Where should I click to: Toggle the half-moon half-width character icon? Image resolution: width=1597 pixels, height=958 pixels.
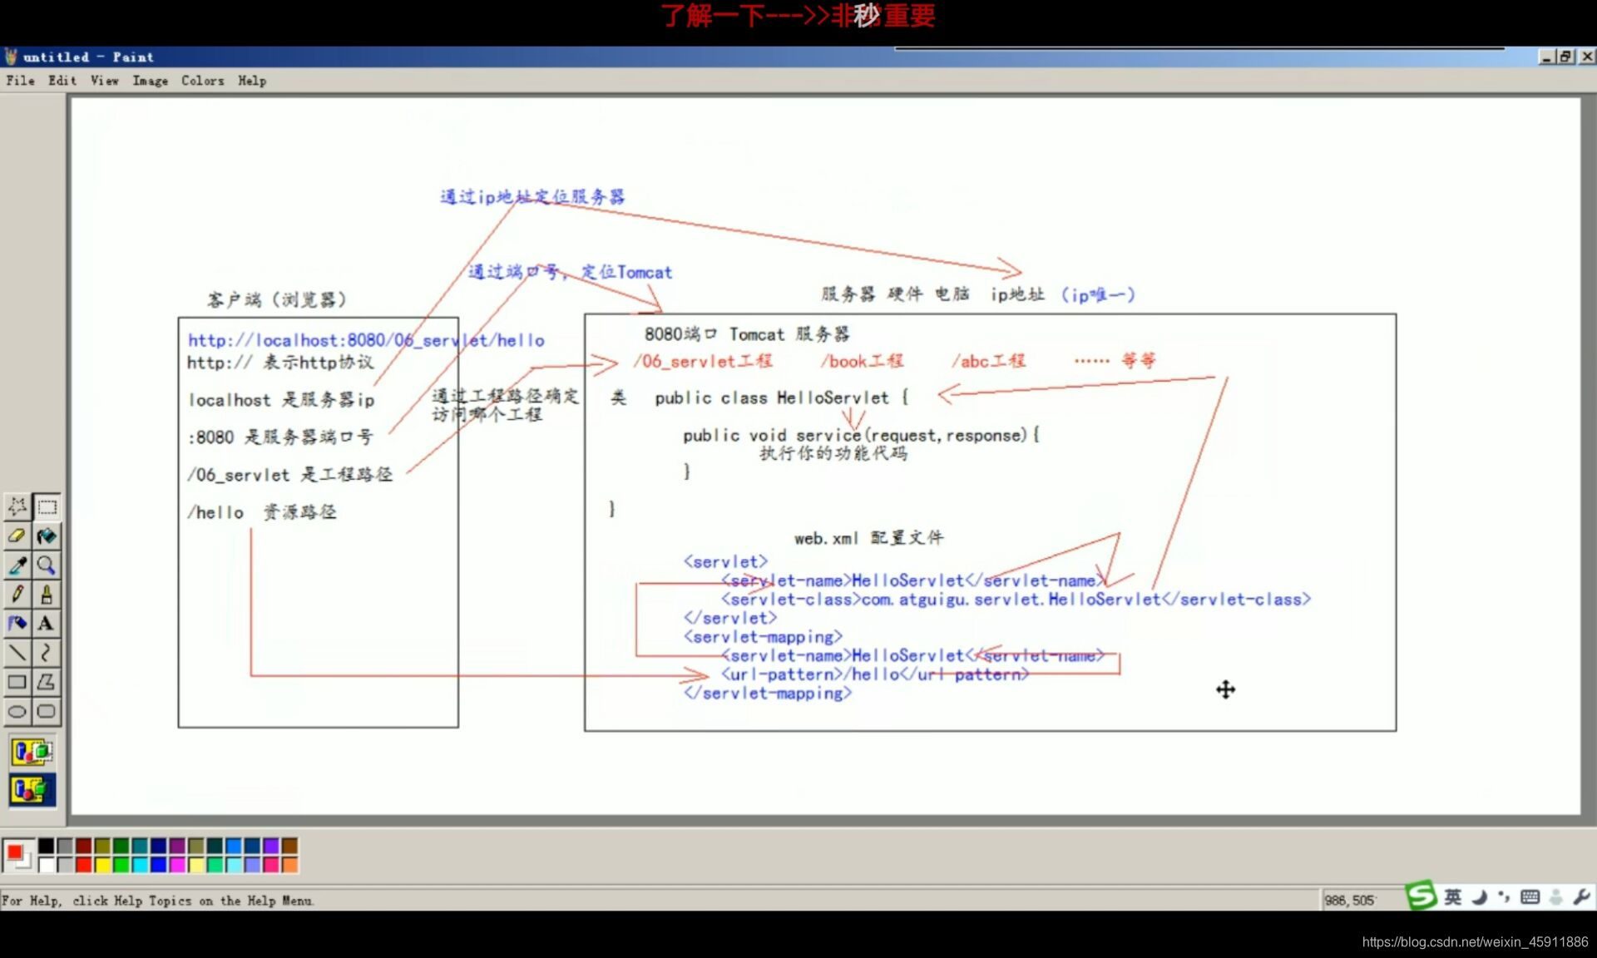click(1479, 896)
